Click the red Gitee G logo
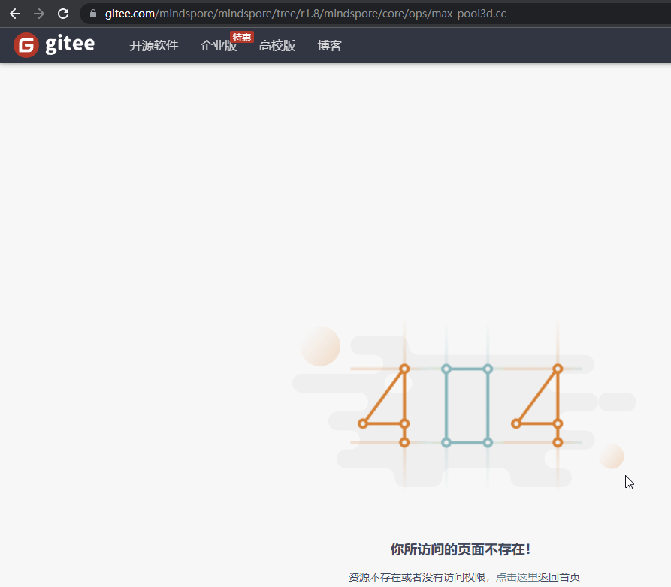The height and width of the screenshot is (587, 671). tap(26, 45)
